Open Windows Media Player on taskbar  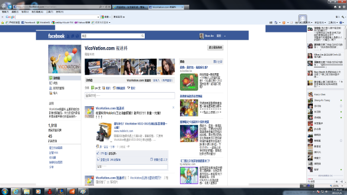pyautogui.click(x=38, y=191)
